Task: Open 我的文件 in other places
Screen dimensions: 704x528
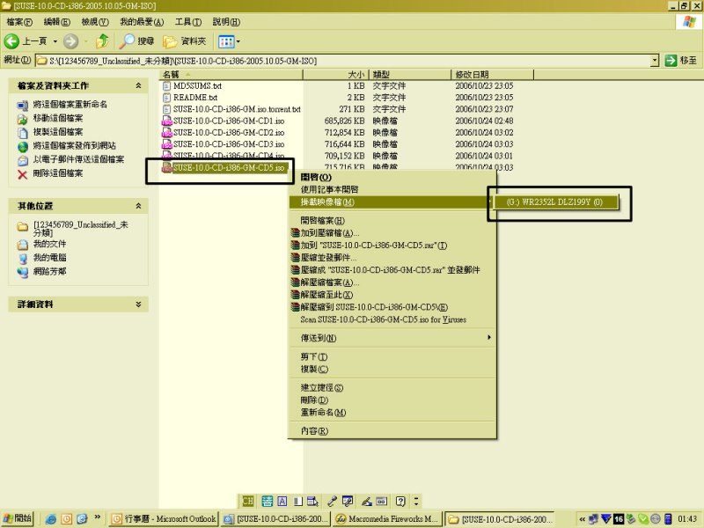Action: coord(50,244)
